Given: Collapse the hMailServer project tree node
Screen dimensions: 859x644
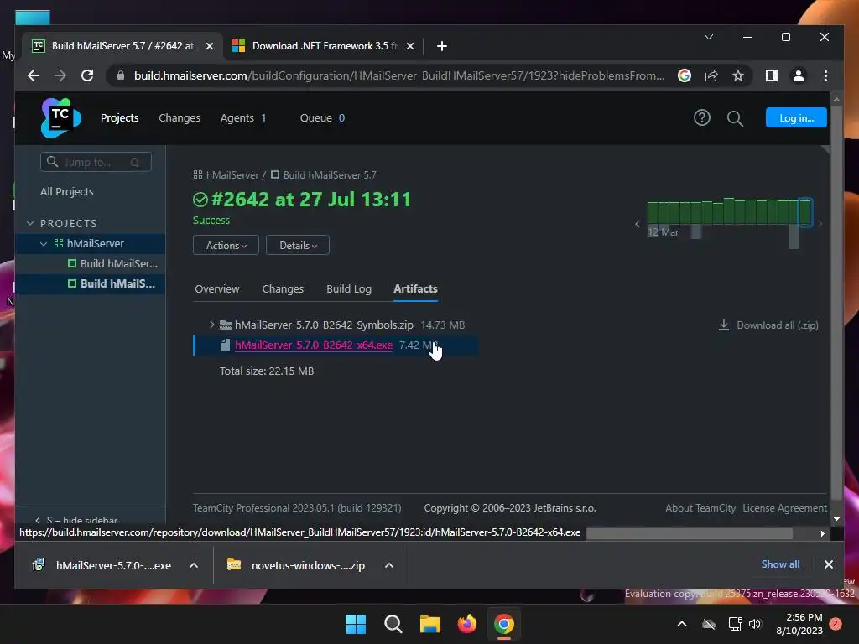Looking at the screenshot, I should pos(44,244).
